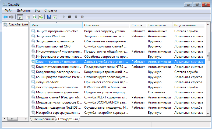This screenshot has height=129, width=212.
Task: Toggle the show/hide console tree icon
Action: coord(20,17)
